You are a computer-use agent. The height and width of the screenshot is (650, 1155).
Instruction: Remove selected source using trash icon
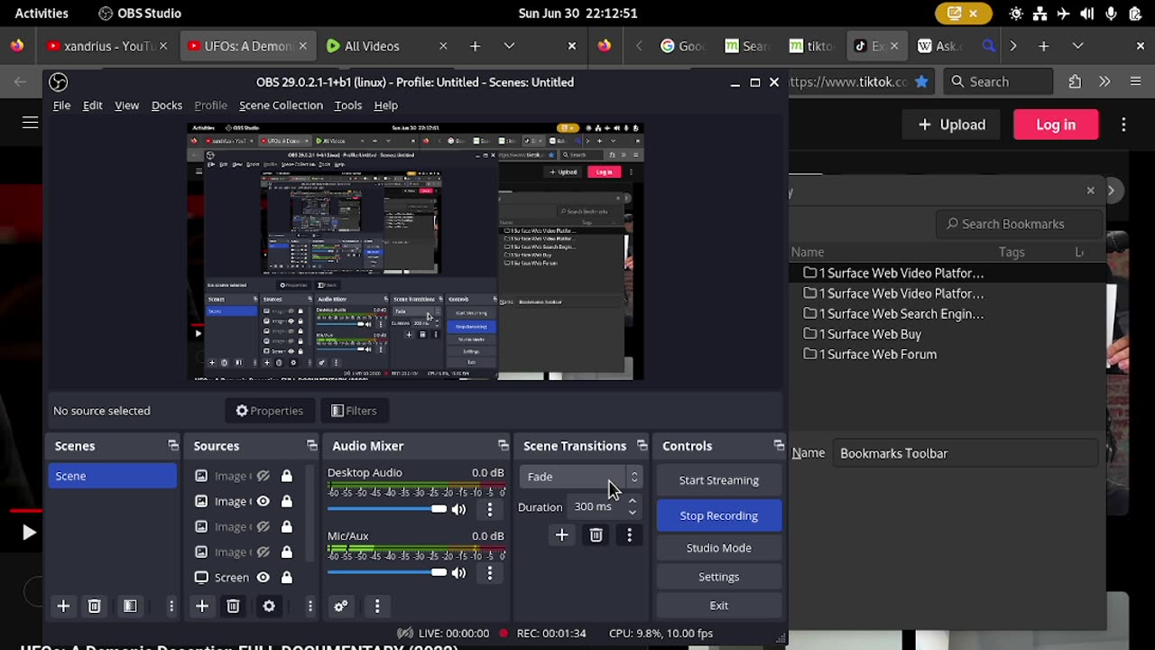pos(233,607)
